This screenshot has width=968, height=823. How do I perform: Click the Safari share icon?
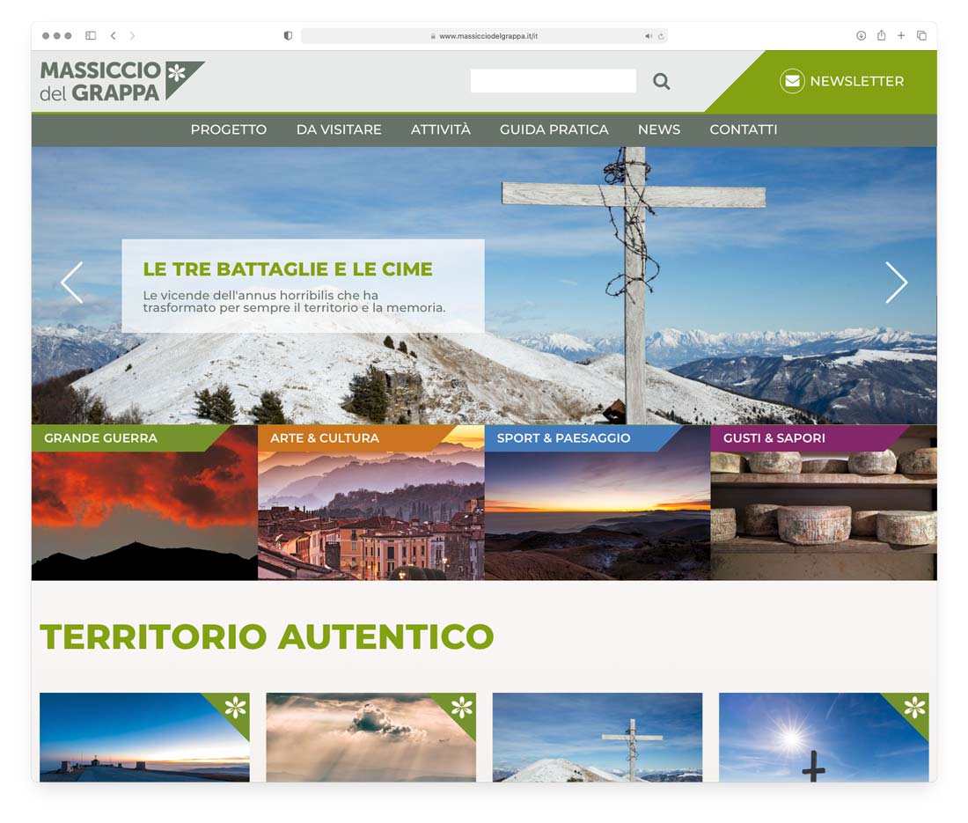point(882,35)
